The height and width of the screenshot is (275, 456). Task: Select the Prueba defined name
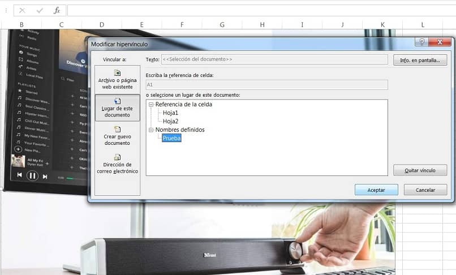point(171,138)
